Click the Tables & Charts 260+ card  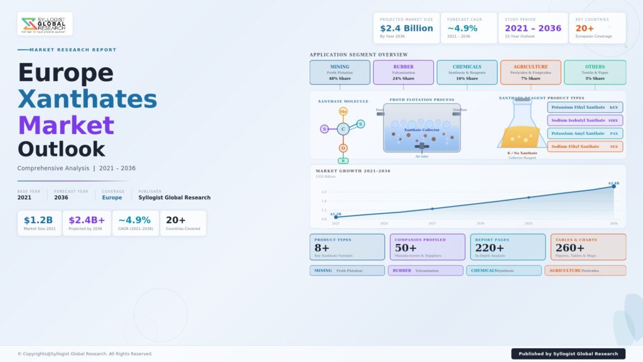click(588, 247)
